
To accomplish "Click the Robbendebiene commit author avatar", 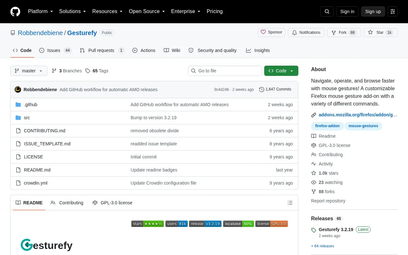I will pos(18,90).
